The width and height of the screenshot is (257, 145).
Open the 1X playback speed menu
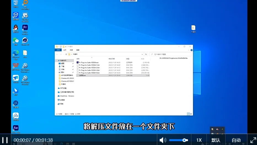(199, 140)
